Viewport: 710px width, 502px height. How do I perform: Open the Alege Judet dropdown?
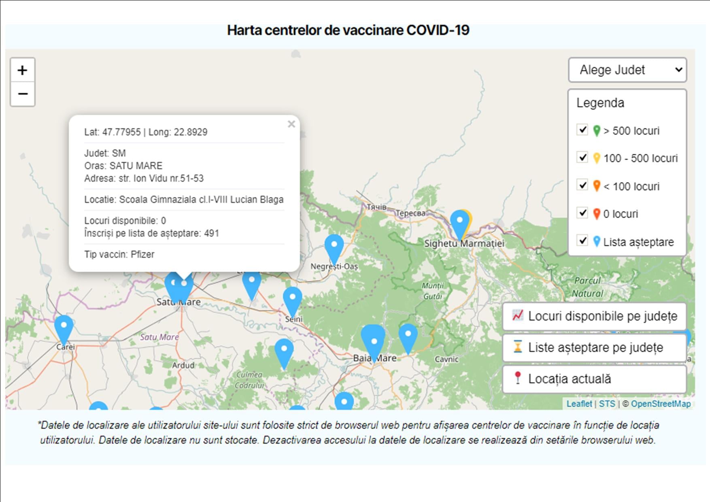(627, 70)
